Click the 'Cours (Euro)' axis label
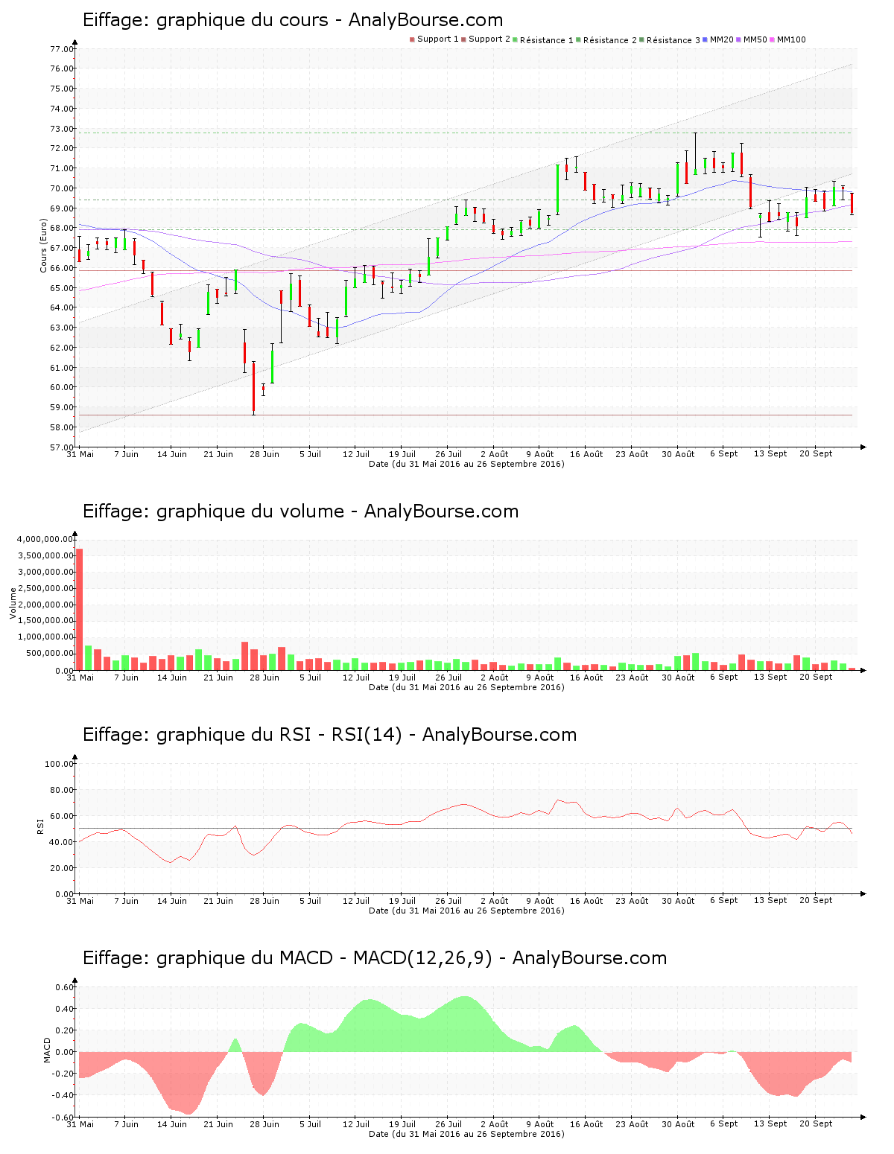Image resolution: width=894 pixels, height=1154 pixels. coord(43,245)
